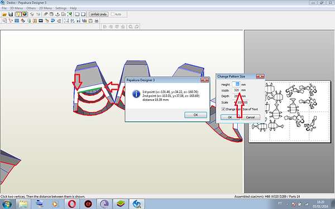
Task: Click Cancel in Change Pattern Size dialog
Action: click(250, 117)
